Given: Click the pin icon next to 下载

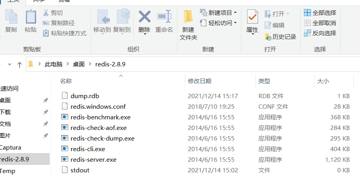Looking at the screenshot, I should coord(46,112).
